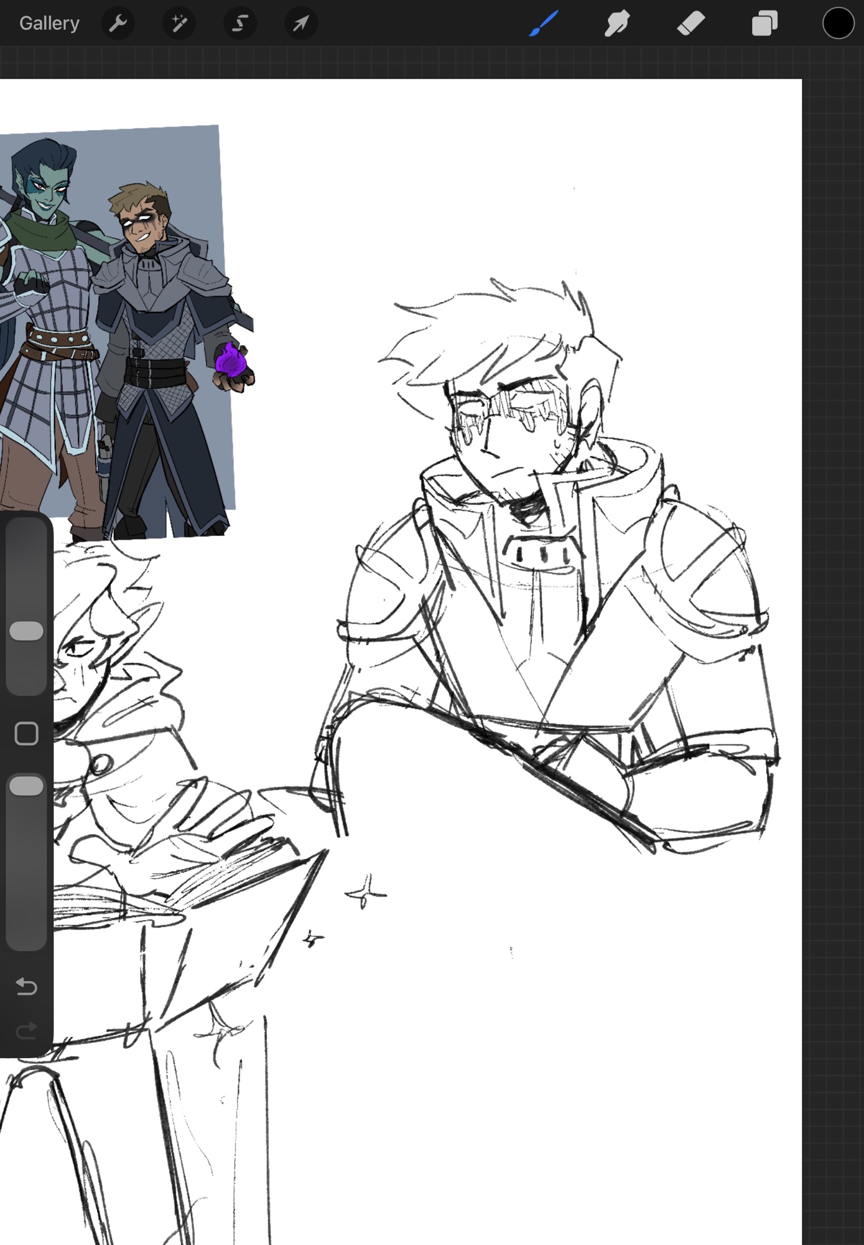Tap the redo arrow in sidebar
The height and width of the screenshot is (1245, 864).
pos(26,1031)
